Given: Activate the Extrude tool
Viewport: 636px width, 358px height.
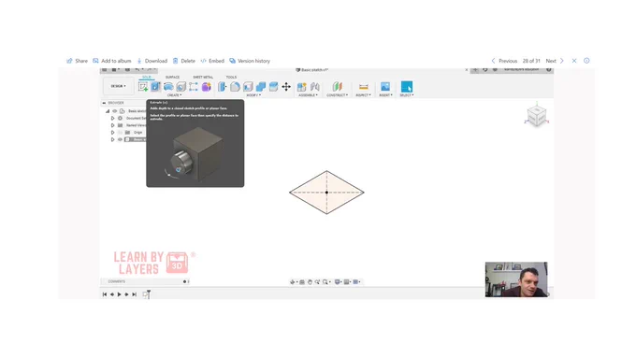Looking at the screenshot, I should pyautogui.click(x=156, y=86).
